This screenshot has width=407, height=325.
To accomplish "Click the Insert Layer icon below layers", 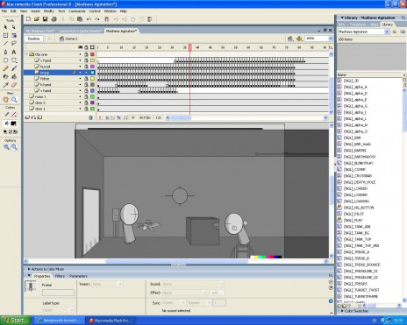I will (27, 117).
